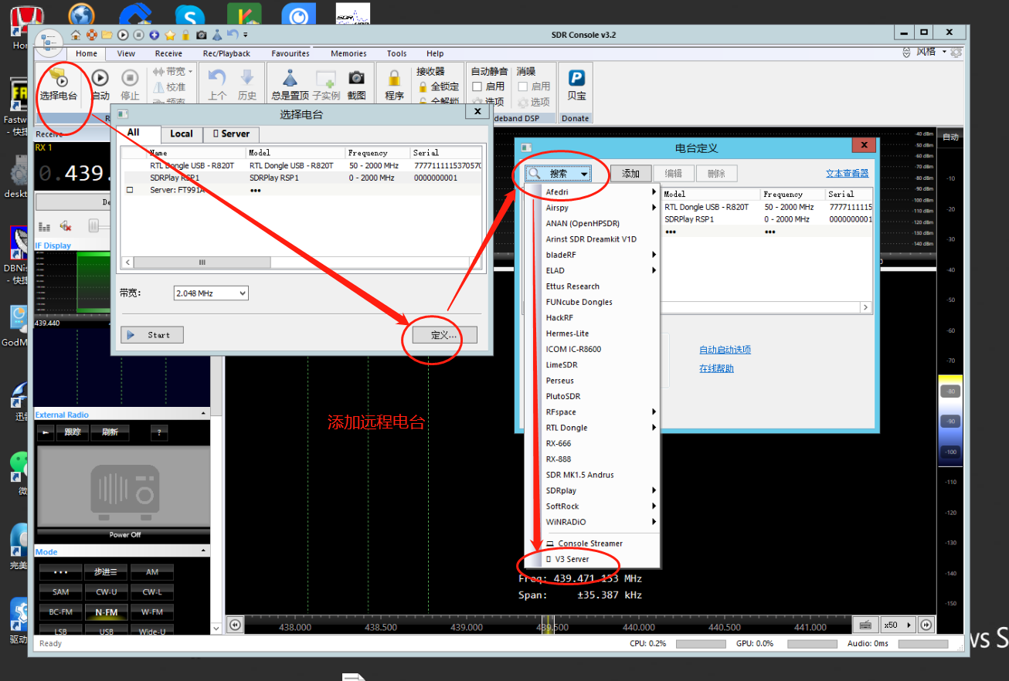Open the View ribbon tab
The width and height of the screenshot is (1009, 681).
(x=126, y=53)
